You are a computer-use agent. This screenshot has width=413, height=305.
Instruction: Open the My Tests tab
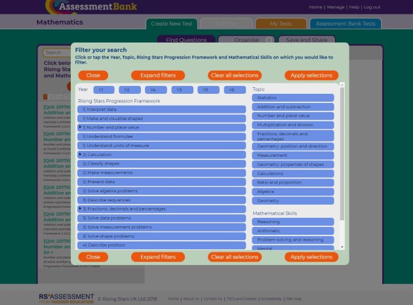tap(281, 24)
